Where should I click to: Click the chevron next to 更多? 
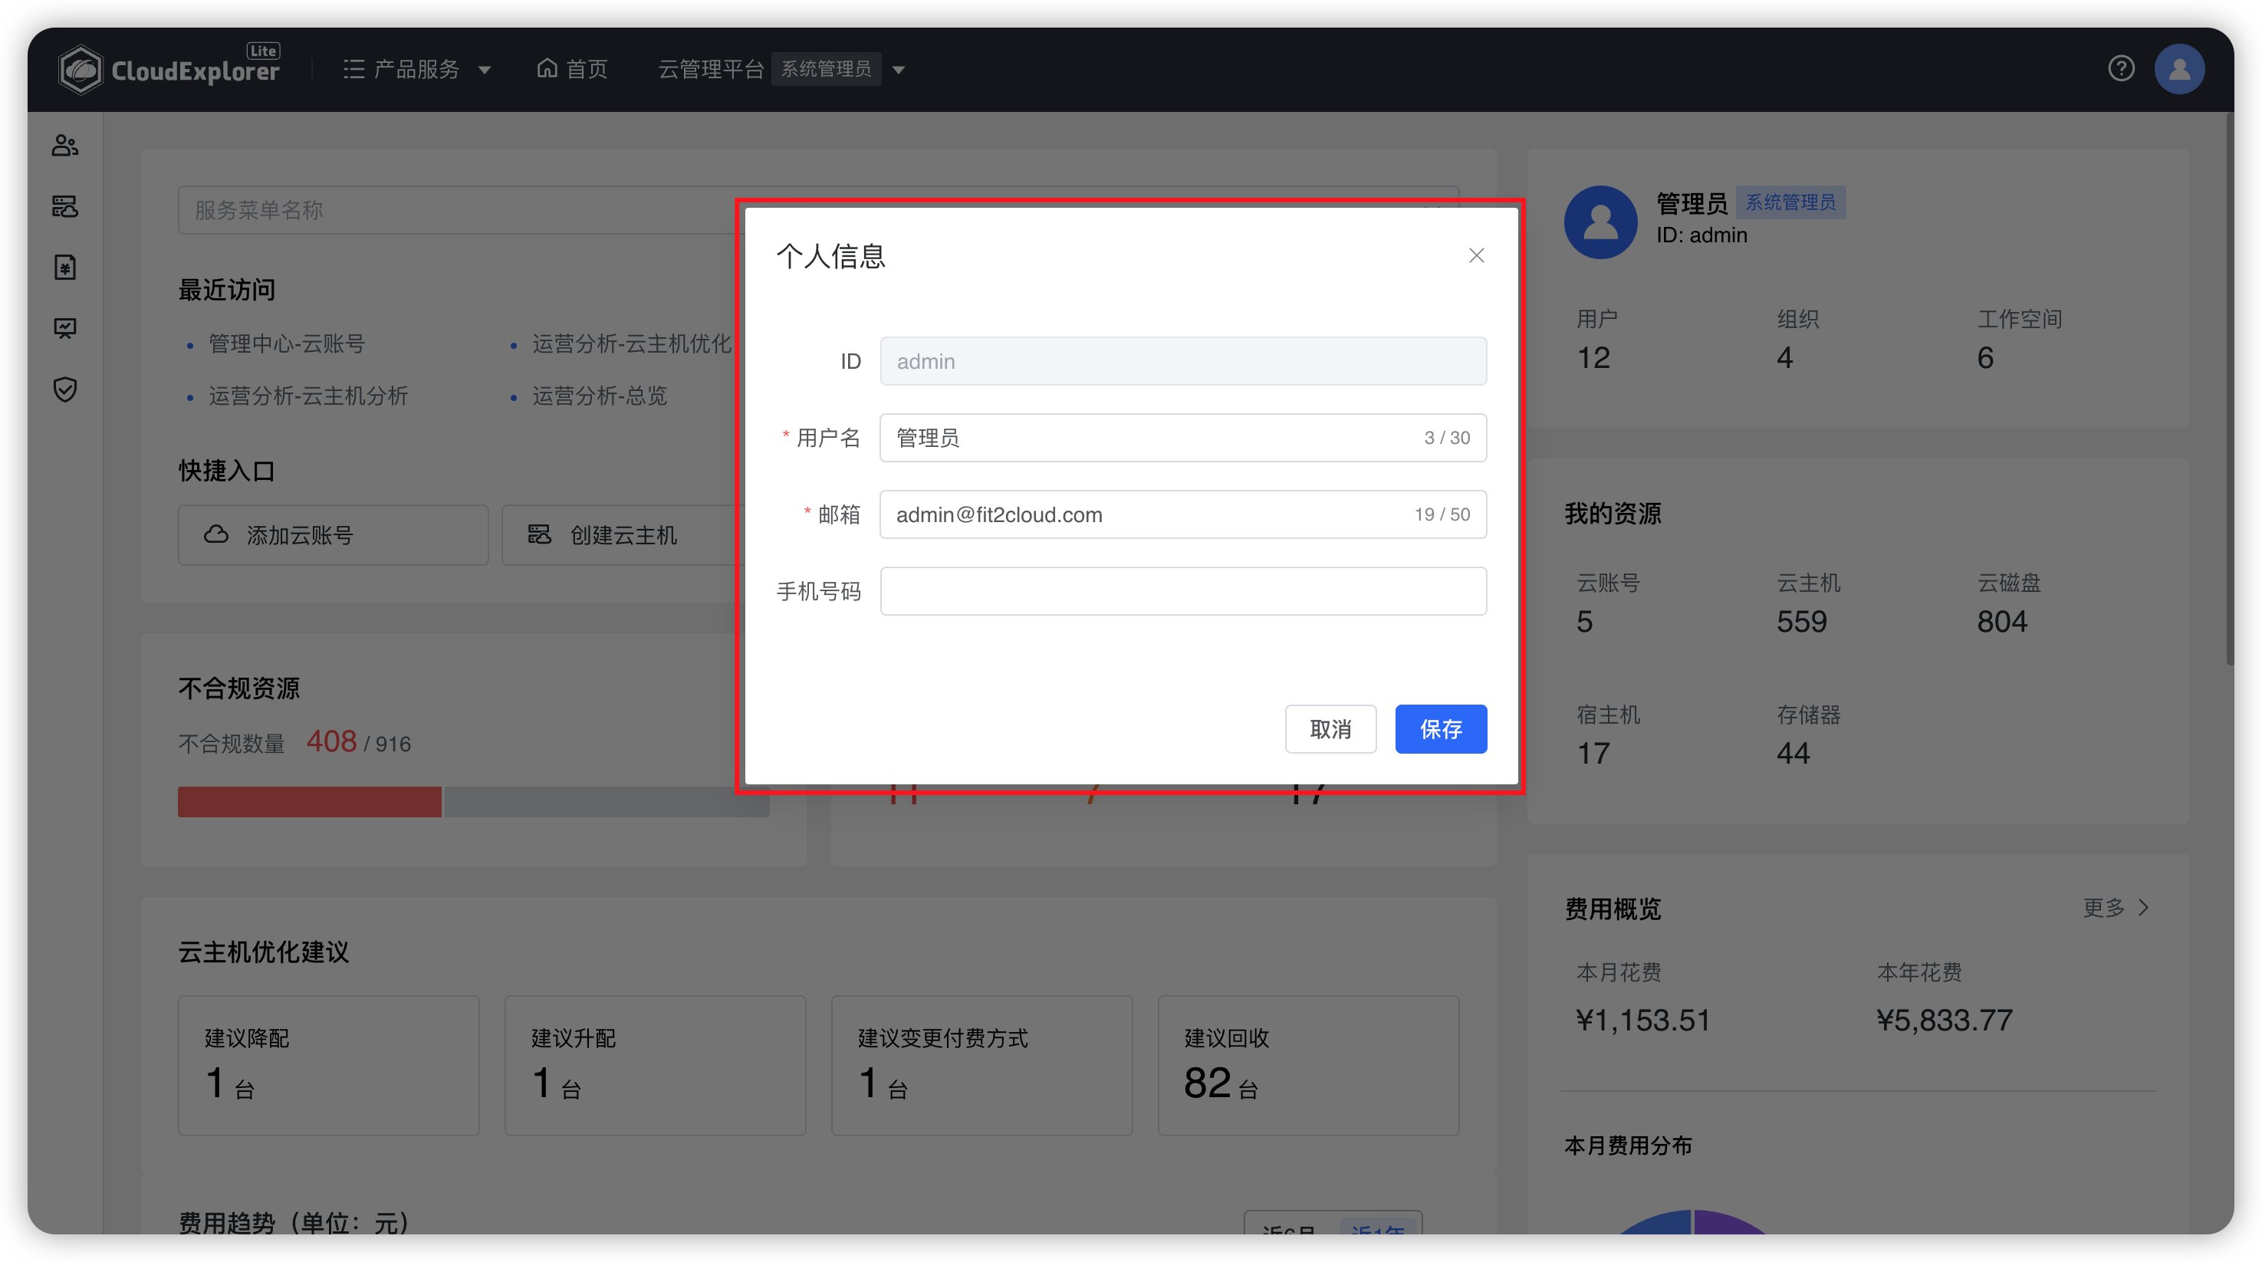coord(2143,907)
